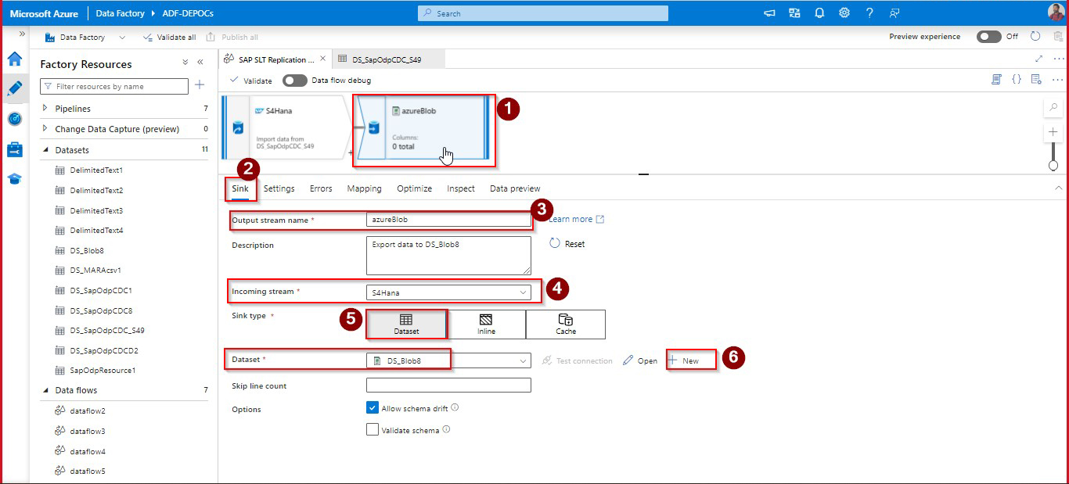Viewport: 1069px width, 484px height.
Task: Open the settings gear in the header
Action: 844,13
